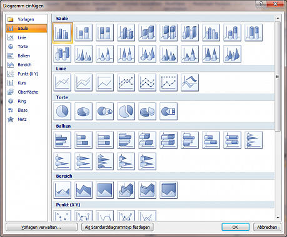Click Als Standarddiagrammtyp festlegen button
Screen dimensions: 287x237
pos(118,227)
